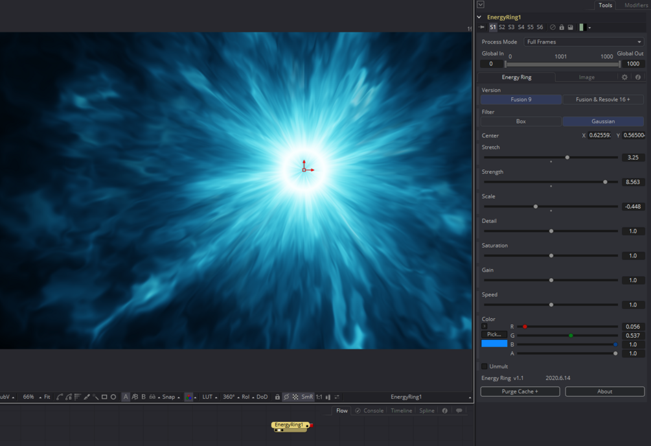
Task: Enable the Unmult checkbox
Action: (484, 366)
